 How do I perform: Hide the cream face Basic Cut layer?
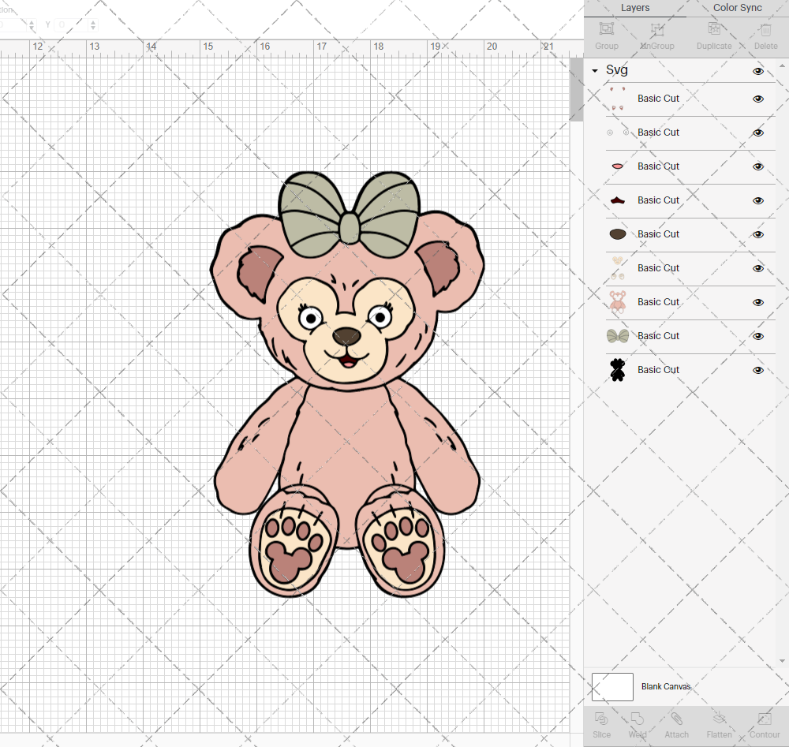pyautogui.click(x=757, y=269)
